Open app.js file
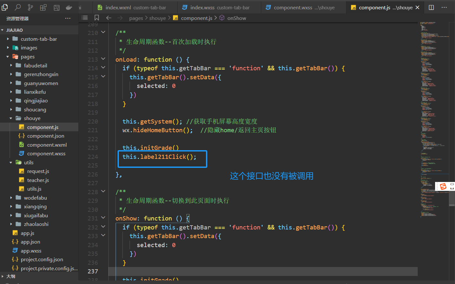 tap(39, 233)
